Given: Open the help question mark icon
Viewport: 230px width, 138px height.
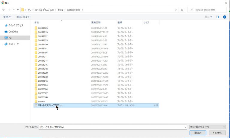Looking at the screenshot, I should [224, 17].
